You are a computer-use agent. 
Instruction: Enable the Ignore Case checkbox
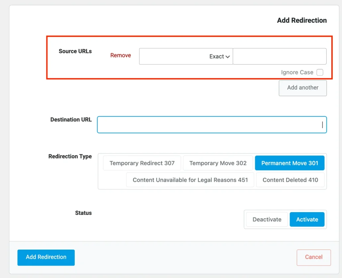[320, 72]
